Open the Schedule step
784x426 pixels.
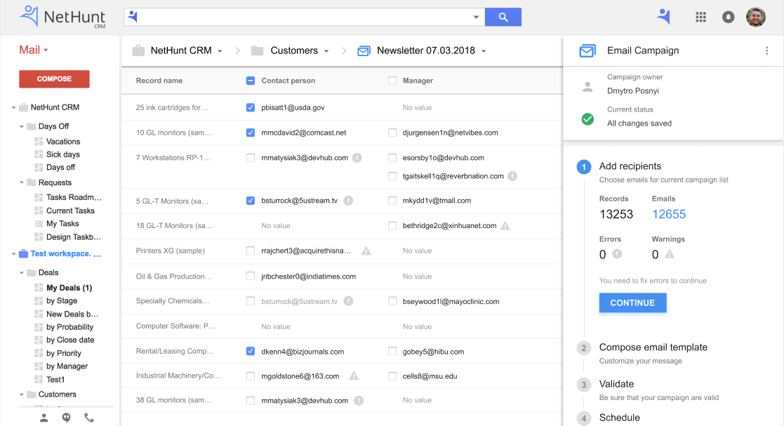(620, 418)
